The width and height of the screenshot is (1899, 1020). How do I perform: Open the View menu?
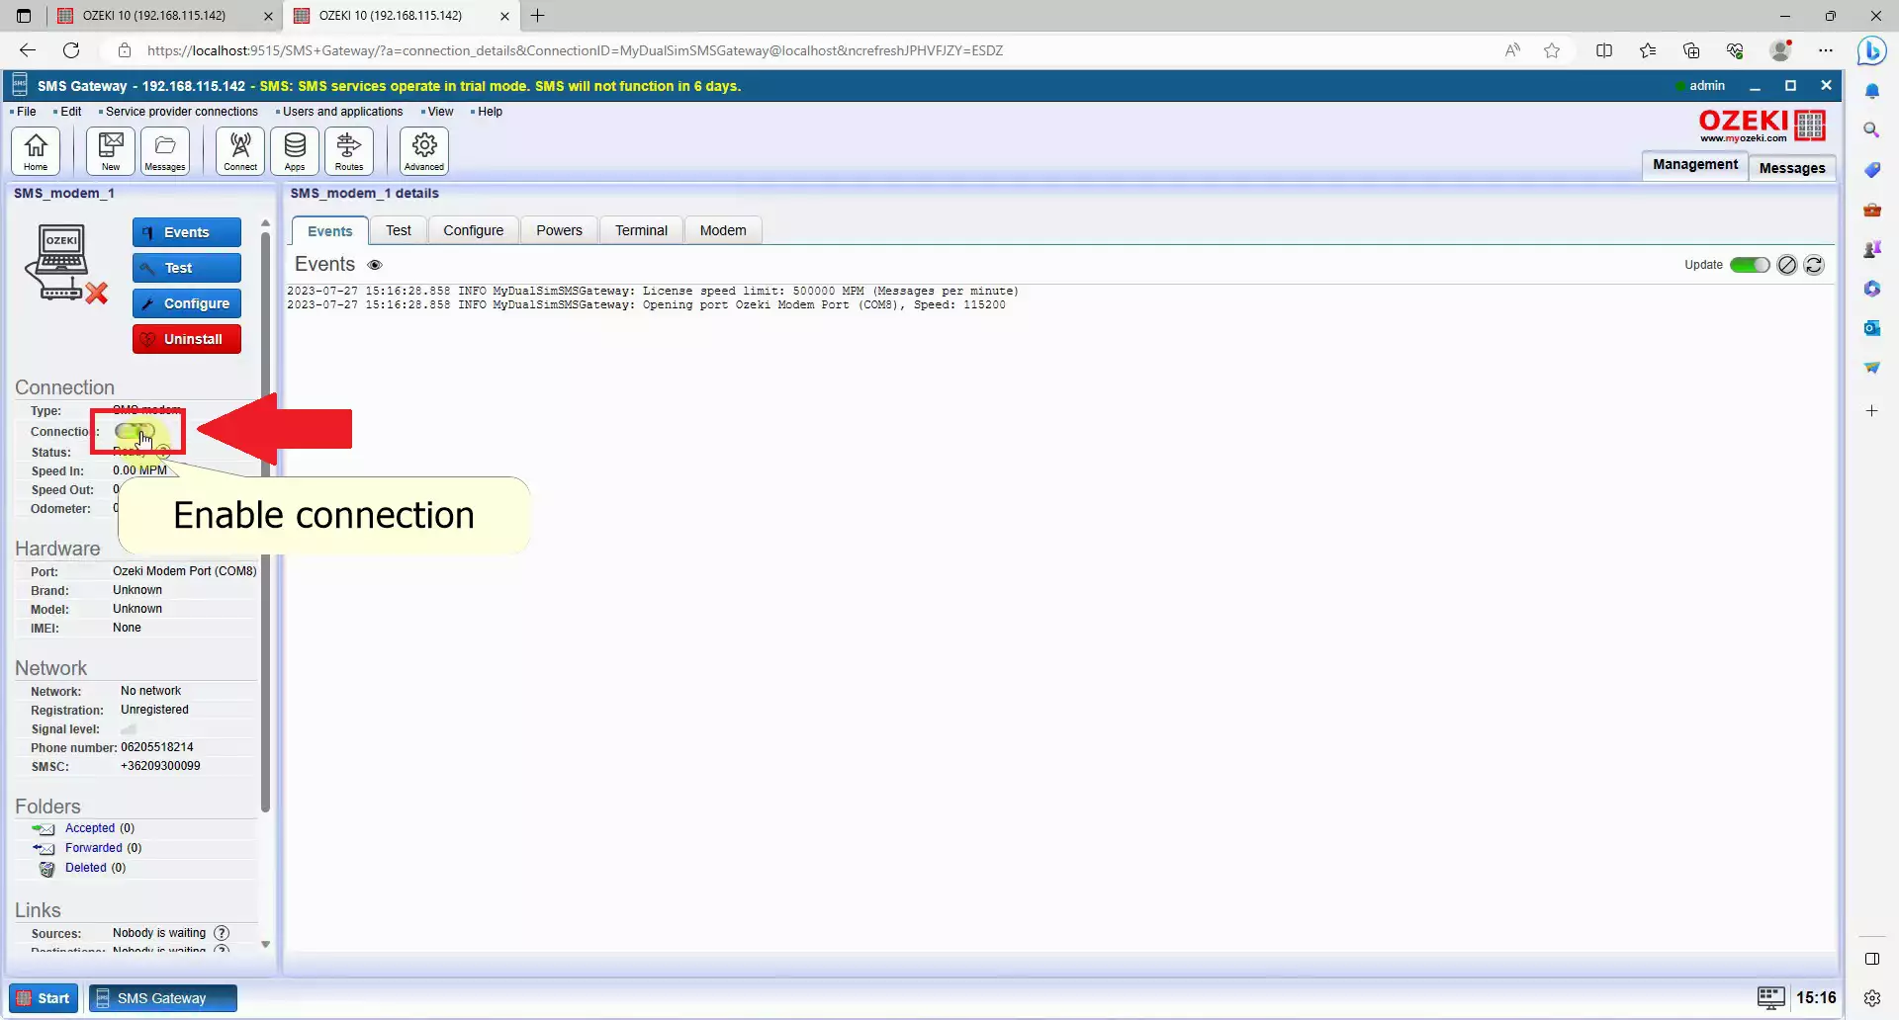(440, 112)
